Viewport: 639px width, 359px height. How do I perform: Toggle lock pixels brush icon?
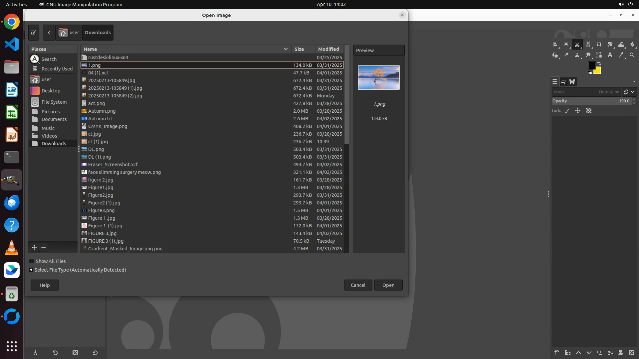pyautogui.click(x=567, y=111)
